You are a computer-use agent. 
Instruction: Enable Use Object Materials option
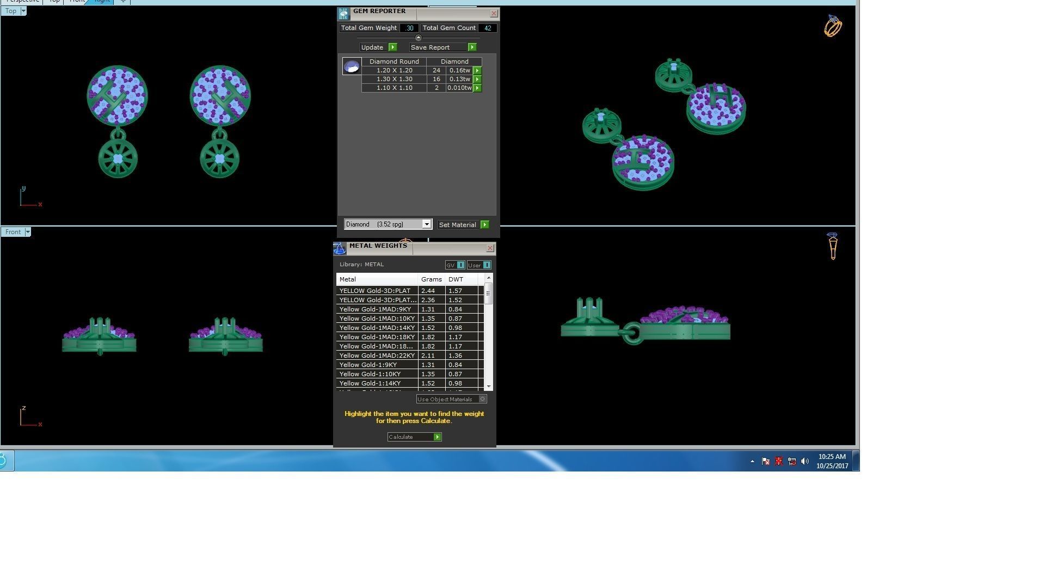tap(482, 399)
